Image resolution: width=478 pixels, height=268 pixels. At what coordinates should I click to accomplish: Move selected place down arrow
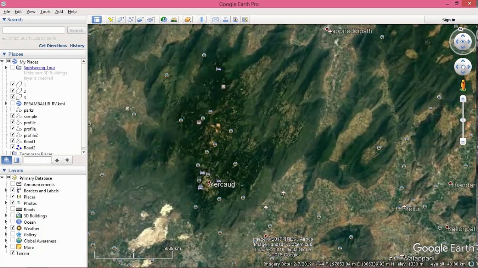point(67,160)
